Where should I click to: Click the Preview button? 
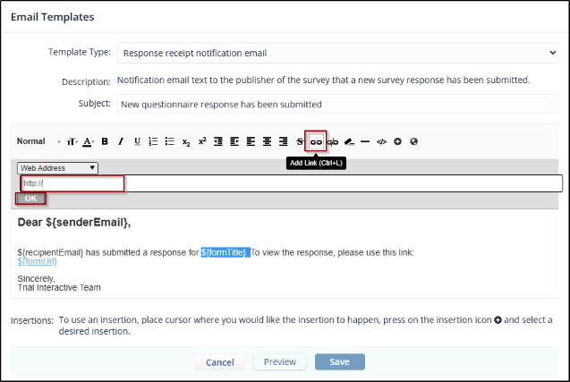(x=279, y=362)
